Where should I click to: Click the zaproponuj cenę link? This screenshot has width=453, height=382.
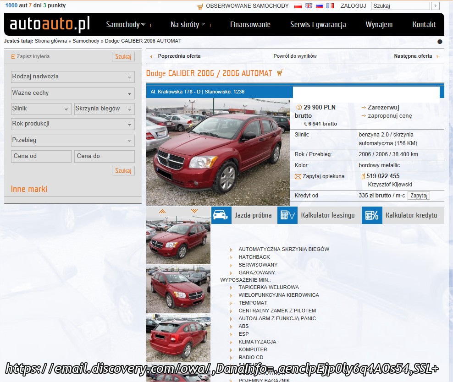click(390, 116)
